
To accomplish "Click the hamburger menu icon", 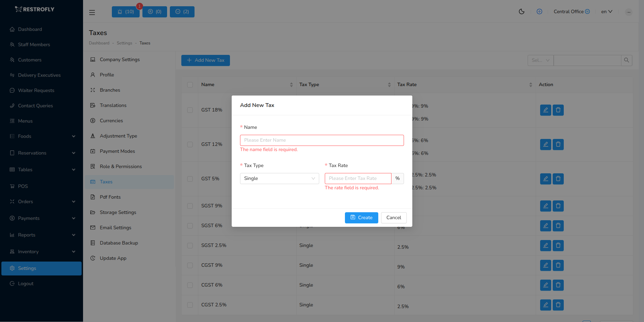I will tap(92, 12).
